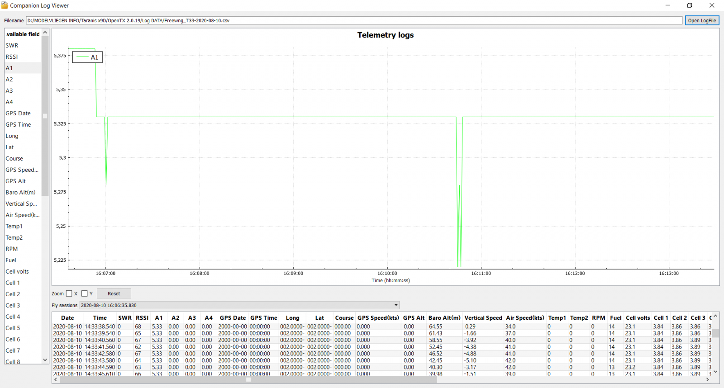The image size is (724, 388).
Task: Click the Air Speed(kts) column header
Action: point(525,318)
